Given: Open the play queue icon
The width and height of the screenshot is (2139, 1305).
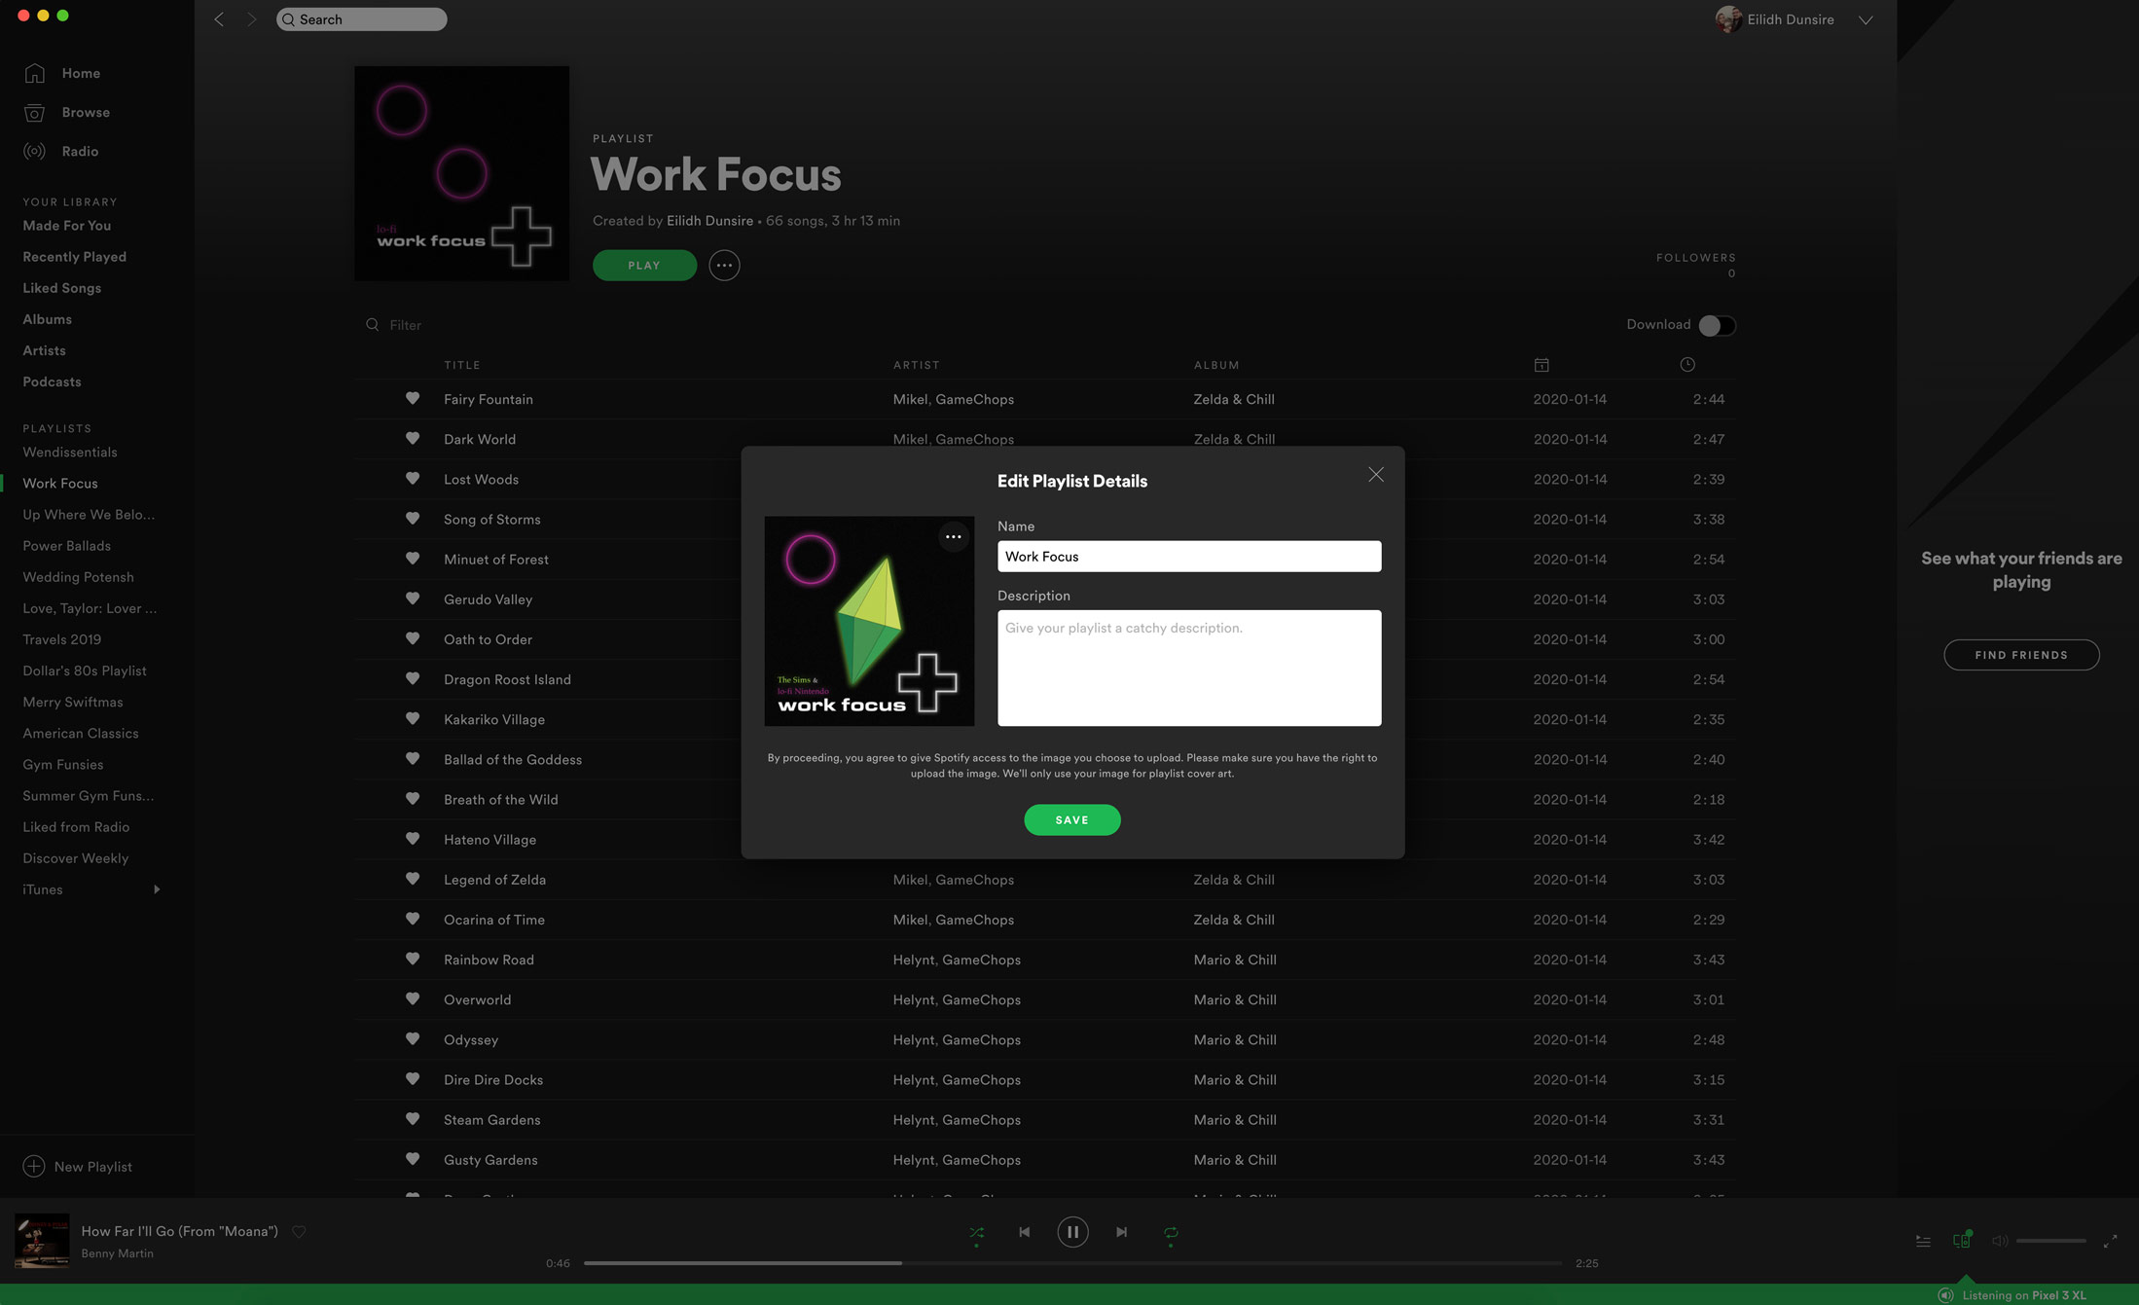Looking at the screenshot, I should (x=1923, y=1241).
